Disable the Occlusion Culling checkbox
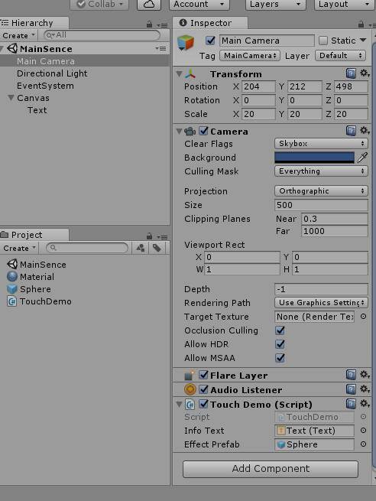 (x=280, y=330)
